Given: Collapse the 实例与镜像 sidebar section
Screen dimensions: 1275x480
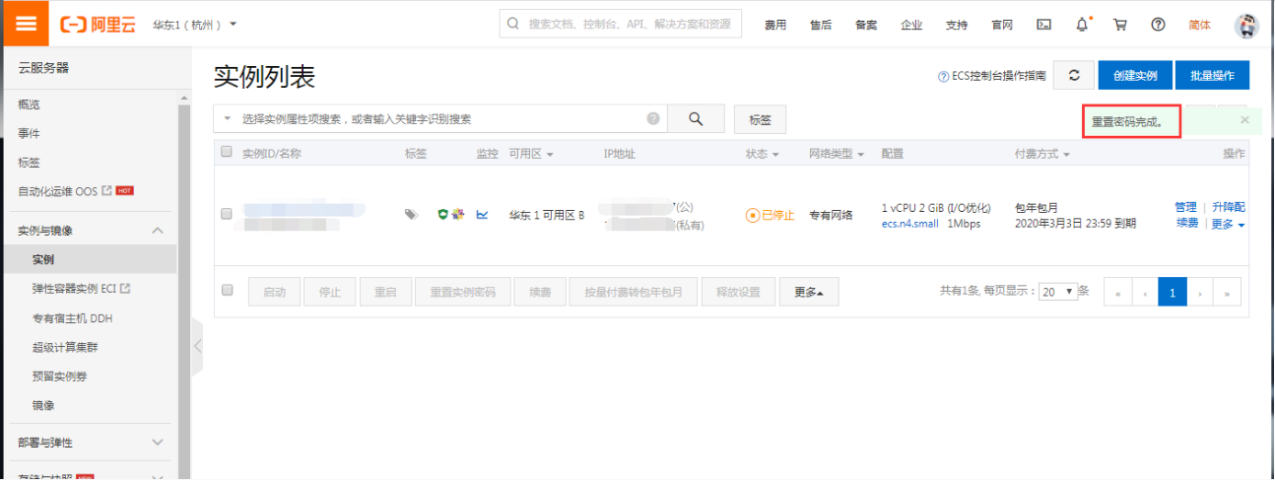Looking at the screenshot, I should [x=158, y=231].
